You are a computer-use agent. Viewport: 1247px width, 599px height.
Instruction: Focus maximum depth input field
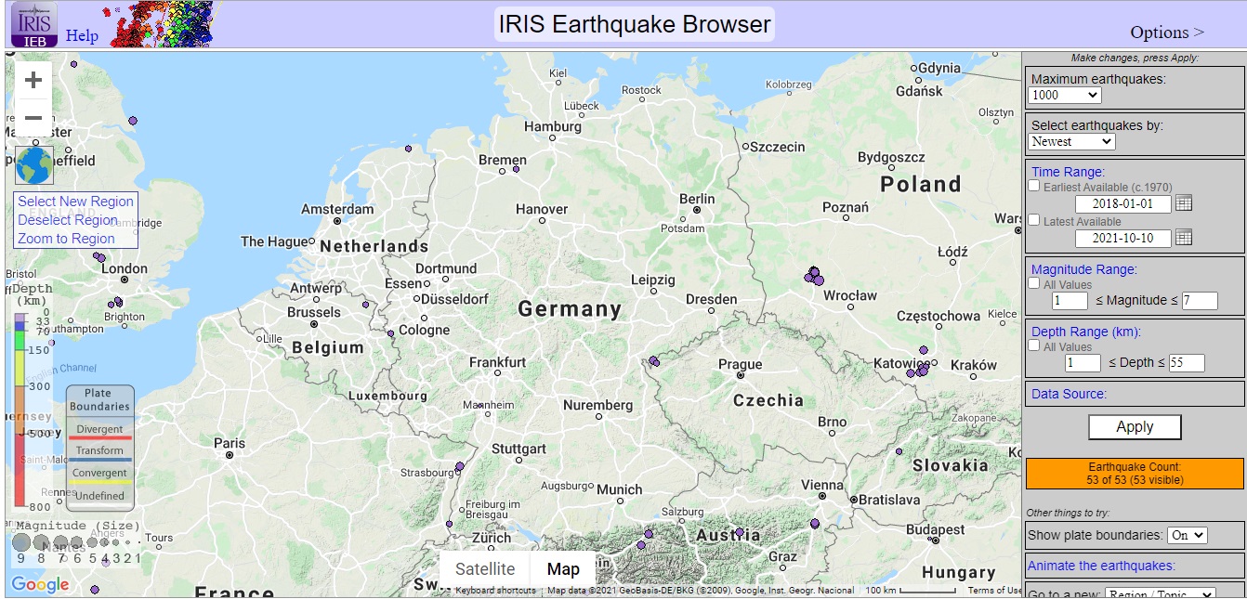1187,363
